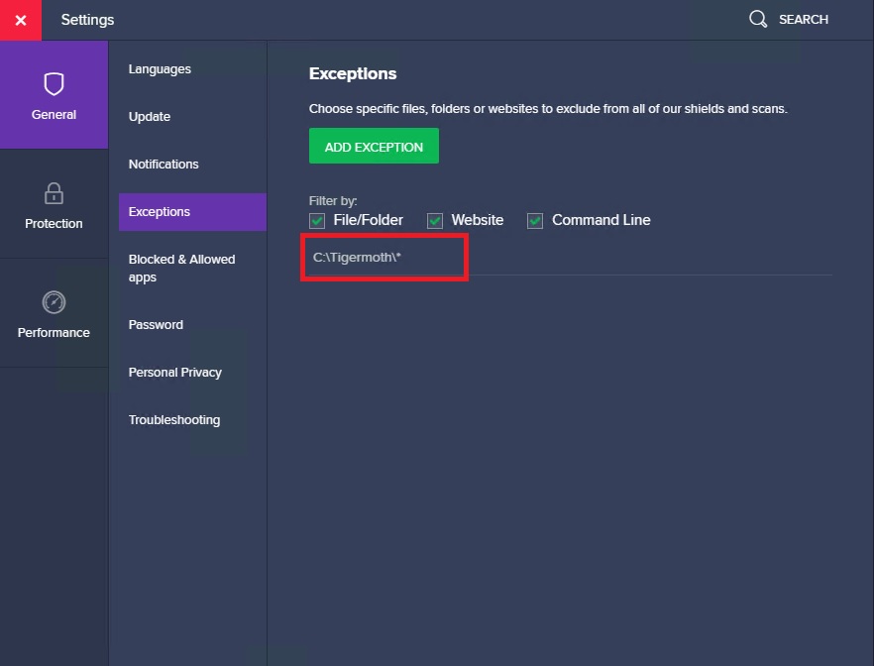Toggle the Website filter checkbox
Image resolution: width=874 pixels, height=666 pixels.
[435, 221]
